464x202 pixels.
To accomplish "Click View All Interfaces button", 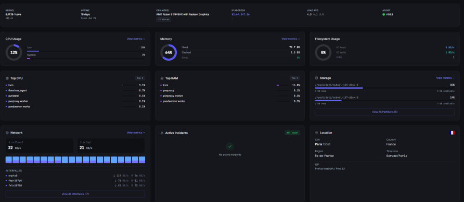I will tap(75, 194).
